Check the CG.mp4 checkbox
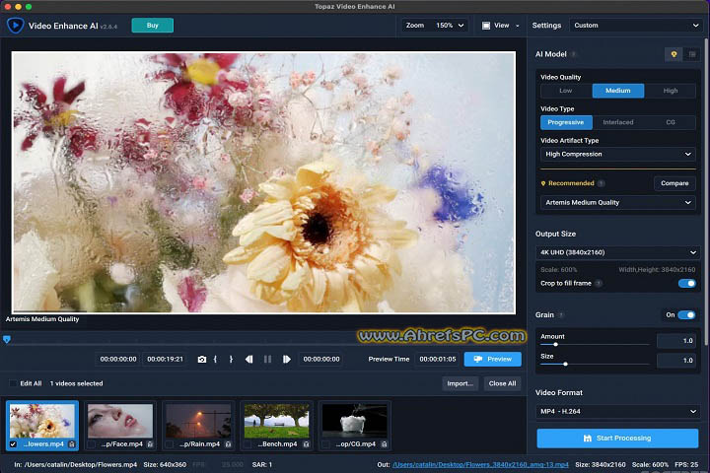710x473 pixels. [325, 444]
